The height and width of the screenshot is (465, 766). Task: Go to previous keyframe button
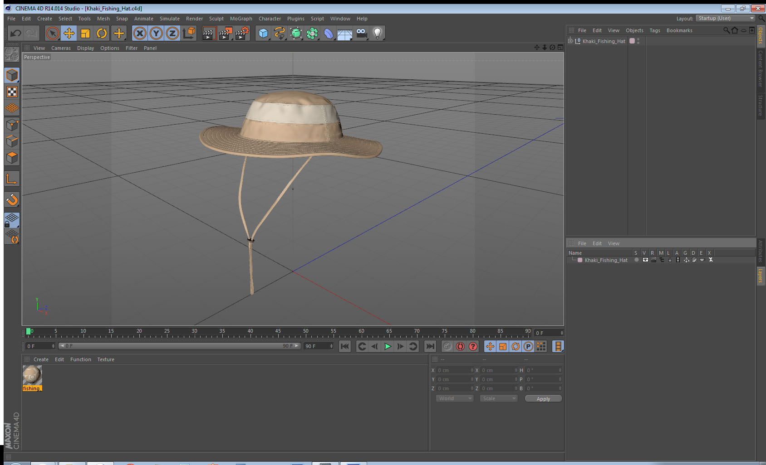coord(362,346)
